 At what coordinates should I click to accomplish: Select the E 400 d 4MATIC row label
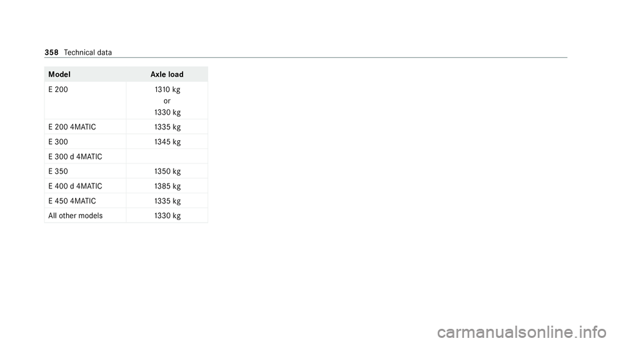pos(75,186)
